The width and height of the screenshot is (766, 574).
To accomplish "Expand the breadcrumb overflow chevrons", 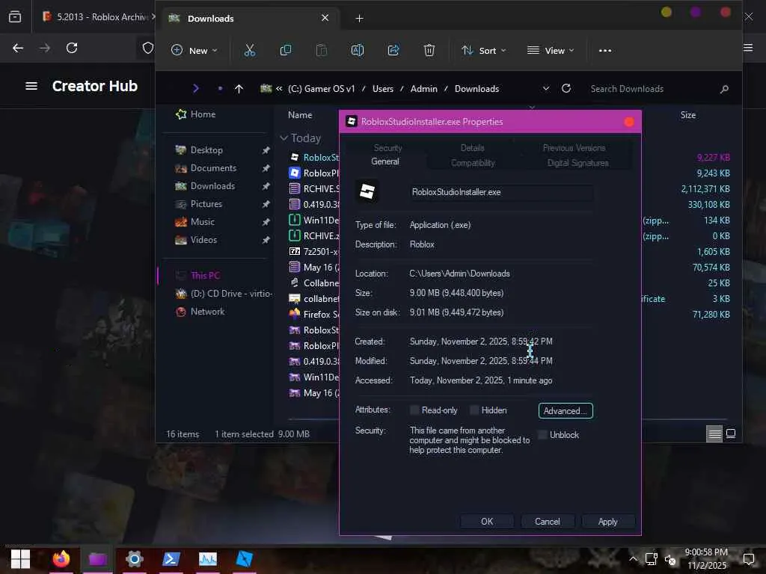I will click(279, 88).
